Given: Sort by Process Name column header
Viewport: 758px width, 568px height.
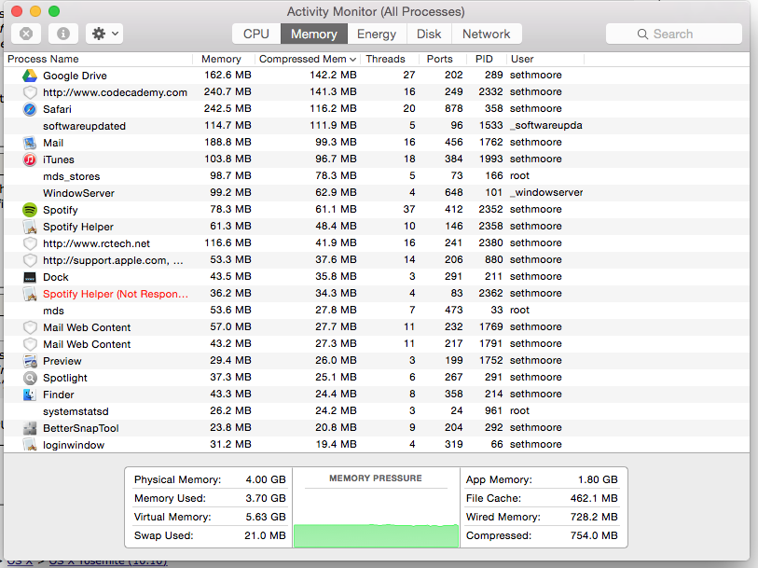Looking at the screenshot, I should 98,59.
